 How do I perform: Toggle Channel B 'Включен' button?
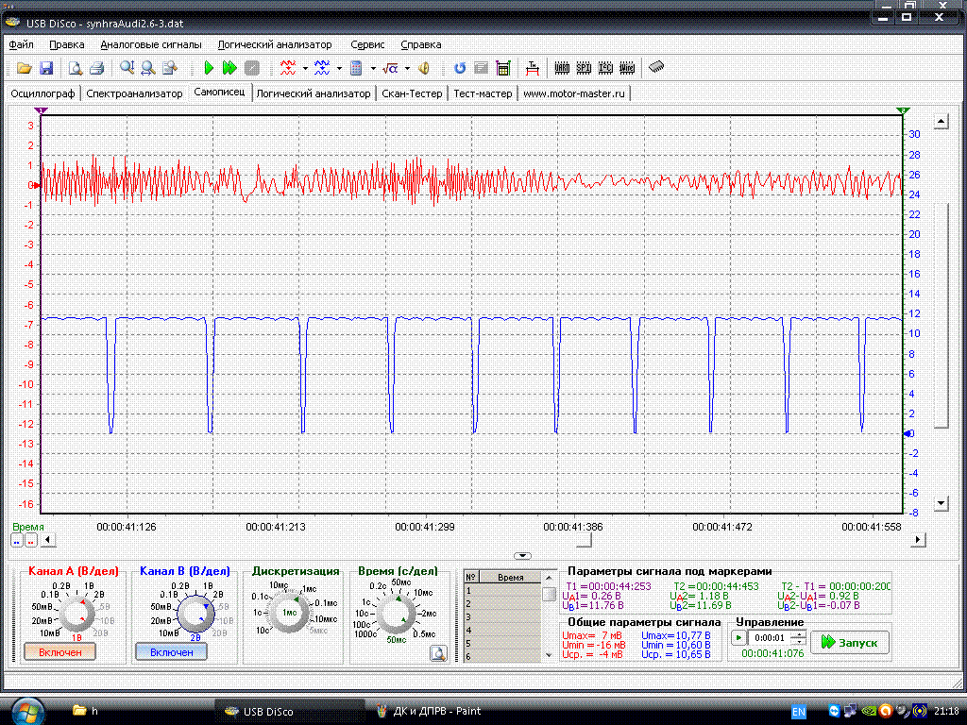tap(171, 652)
